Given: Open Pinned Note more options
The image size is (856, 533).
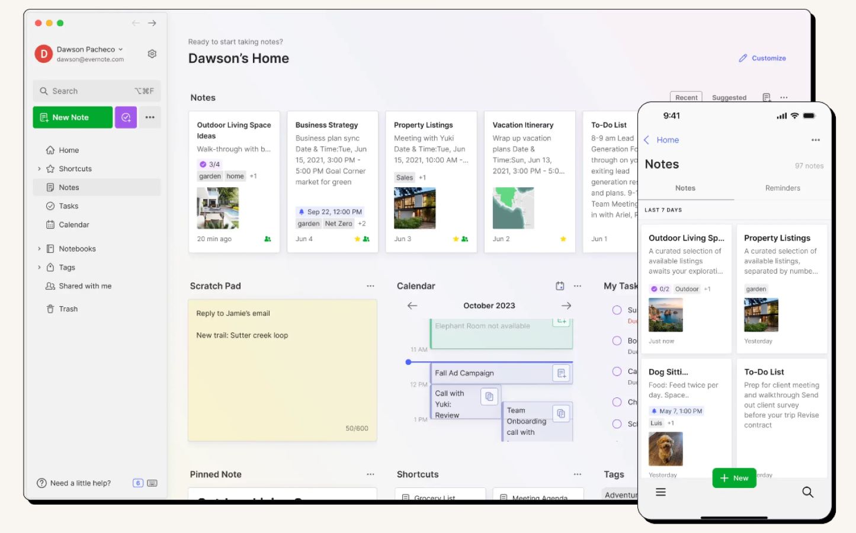Looking at the screenshot, I should point(370,474).
